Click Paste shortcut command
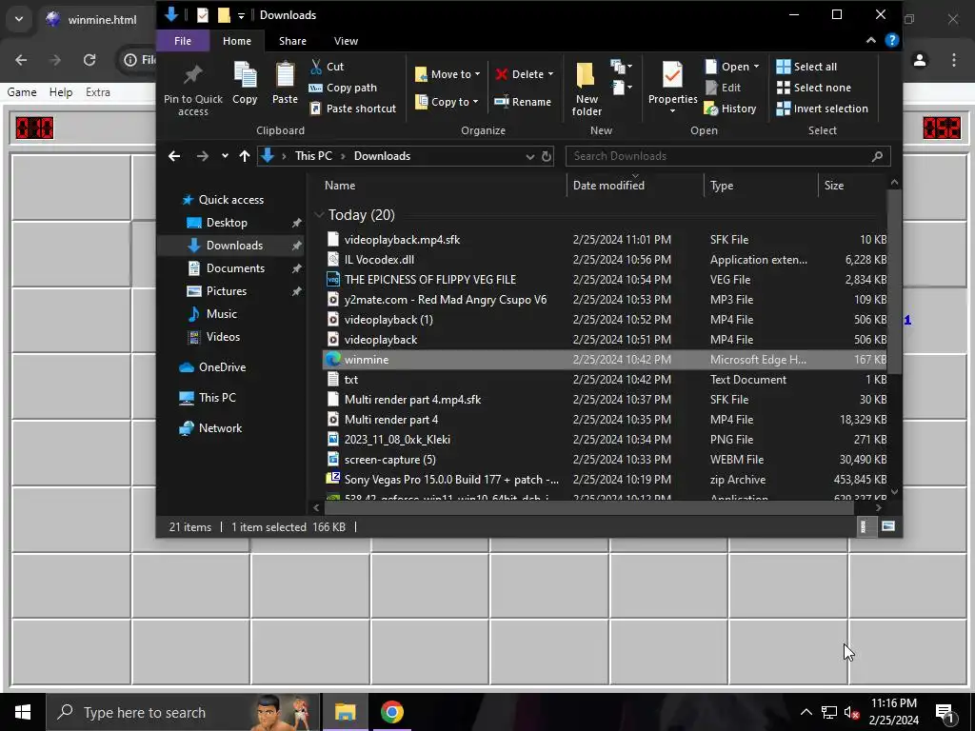 tap(352, 109)
